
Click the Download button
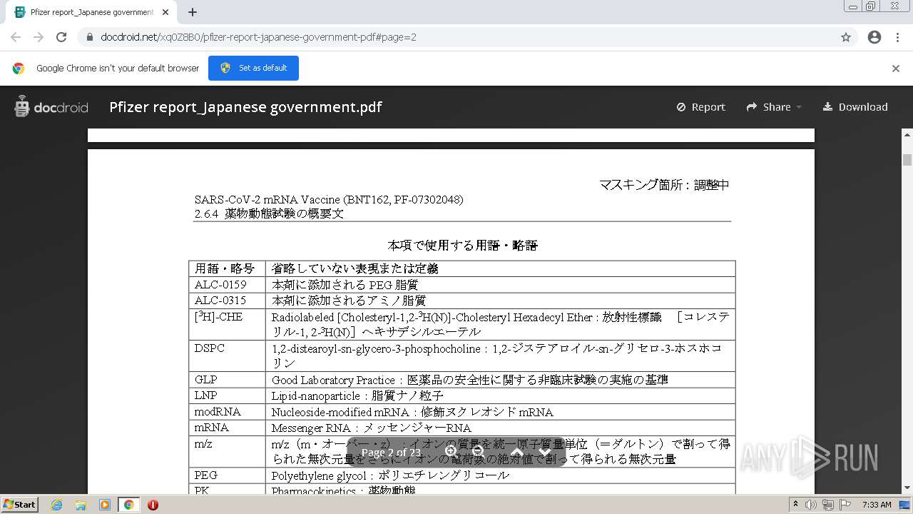click(855, 107)
